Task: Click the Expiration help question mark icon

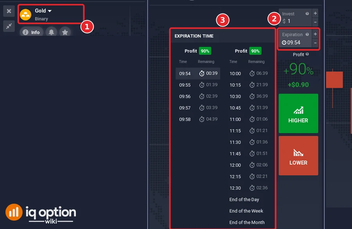Action: coord(307,34)
